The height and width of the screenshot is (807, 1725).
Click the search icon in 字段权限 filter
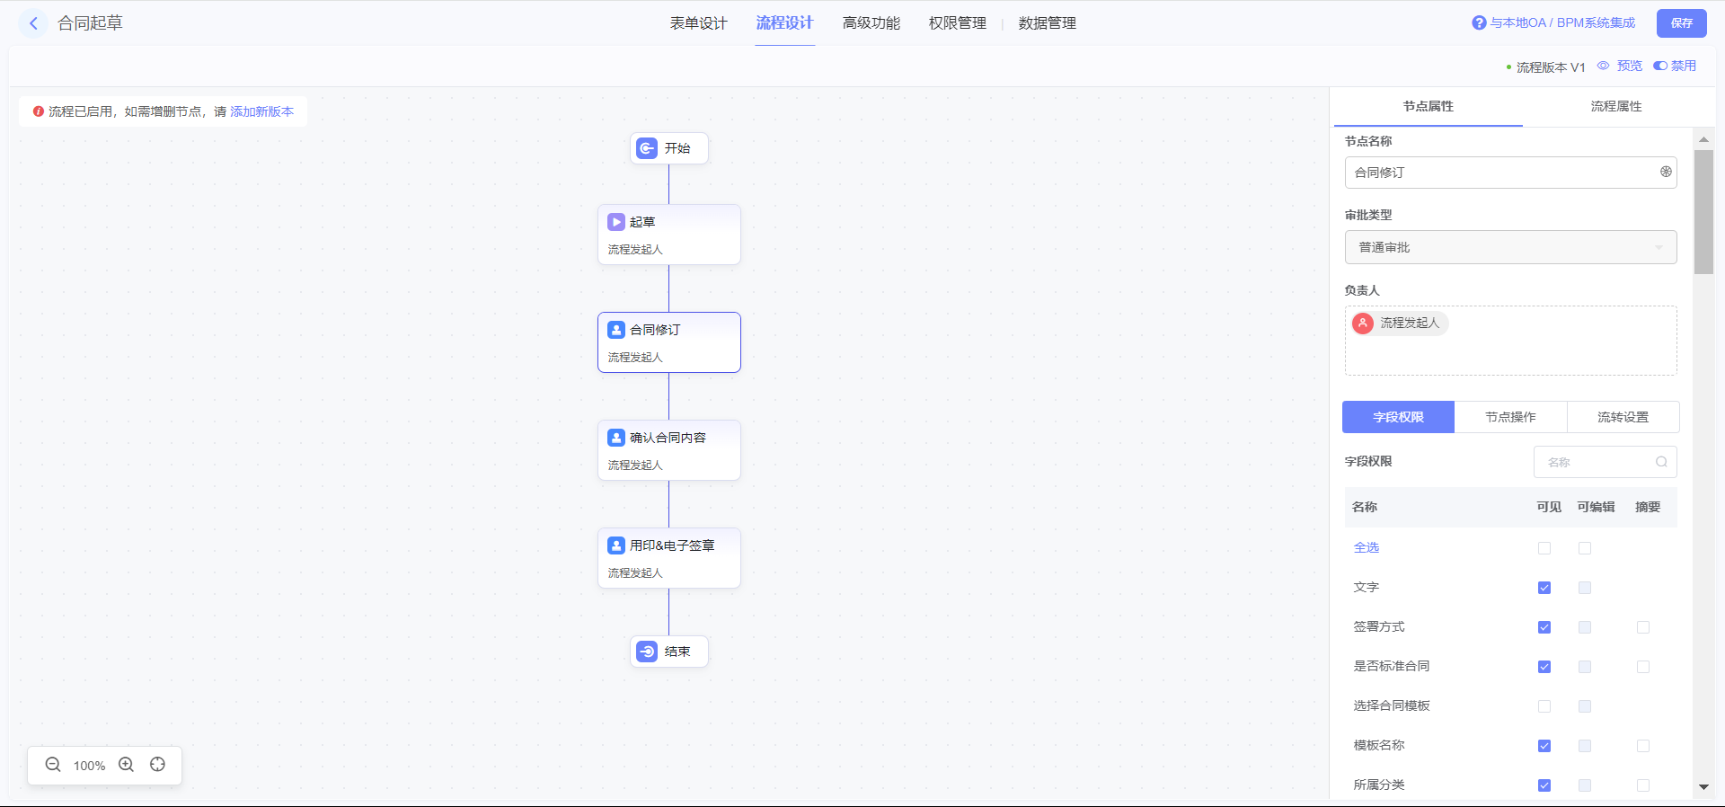(1661, 462)
